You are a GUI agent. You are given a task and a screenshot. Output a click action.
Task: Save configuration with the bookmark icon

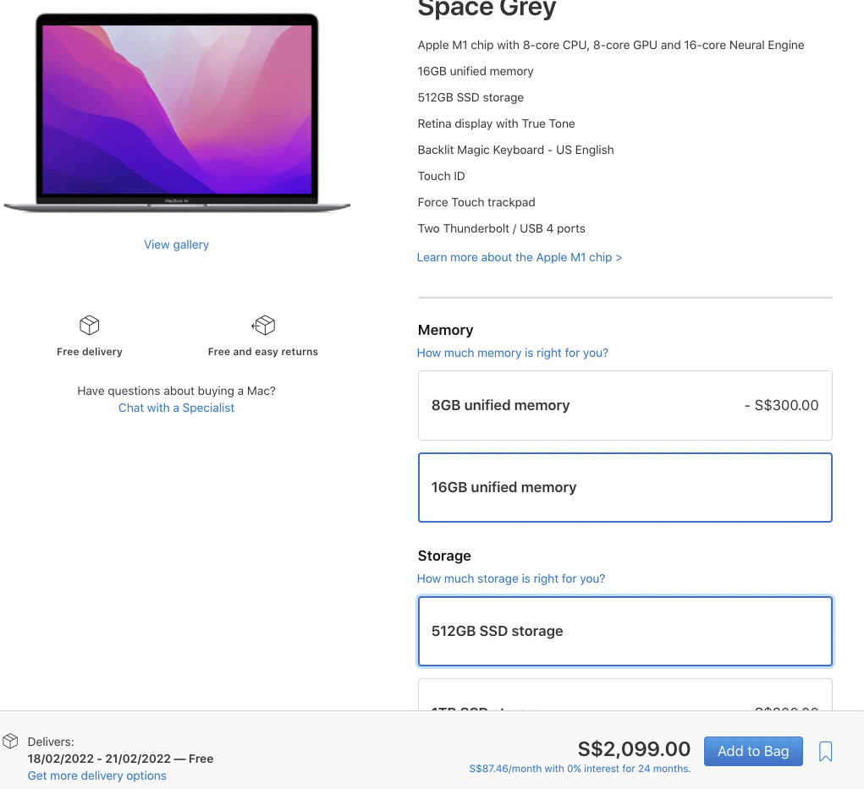[826, 751]
